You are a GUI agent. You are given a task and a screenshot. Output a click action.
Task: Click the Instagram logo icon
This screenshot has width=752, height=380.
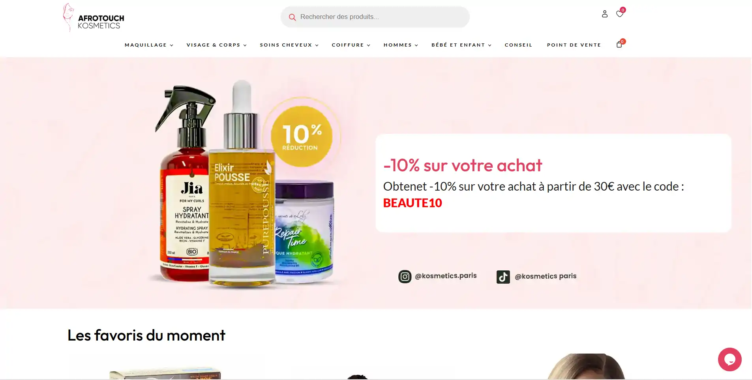405,277
